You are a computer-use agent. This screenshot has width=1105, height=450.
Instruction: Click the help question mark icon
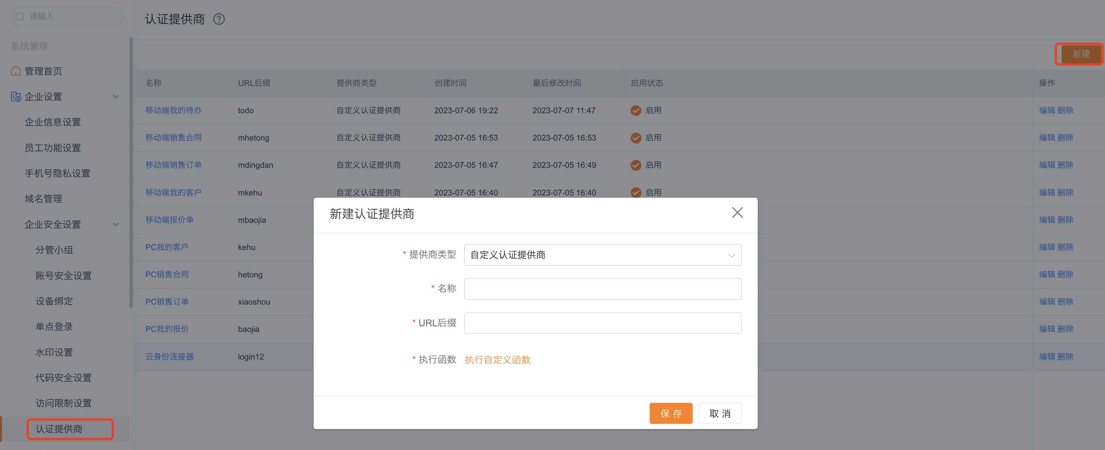[x=219, y=19]
